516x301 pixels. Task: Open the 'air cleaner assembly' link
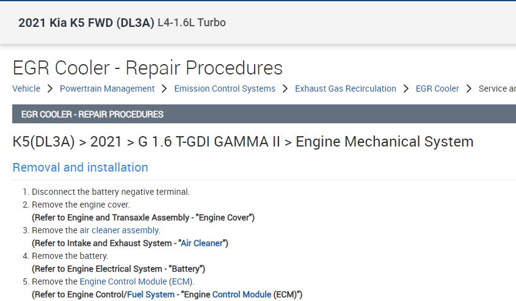[120, 230]
